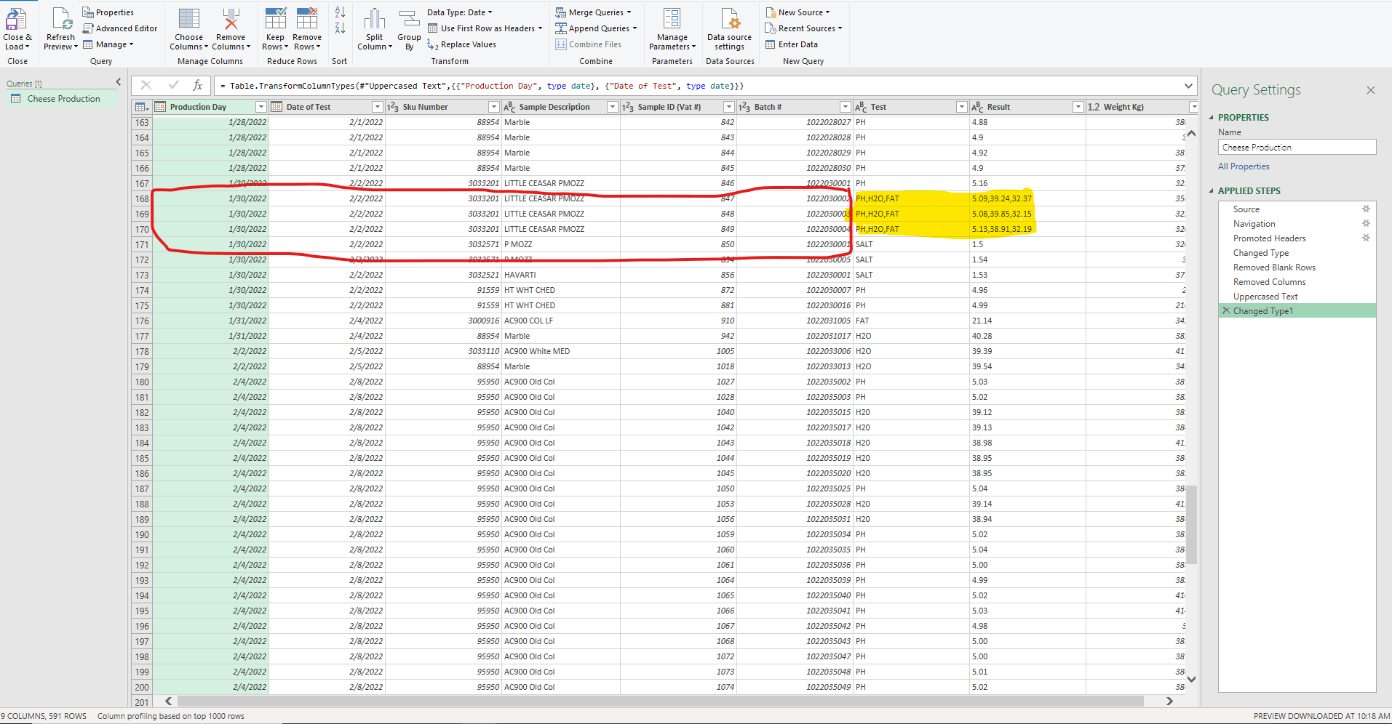Open Source step settings gear
This screenshot has width=1392, height=724.
click(x=1366, y=209)
